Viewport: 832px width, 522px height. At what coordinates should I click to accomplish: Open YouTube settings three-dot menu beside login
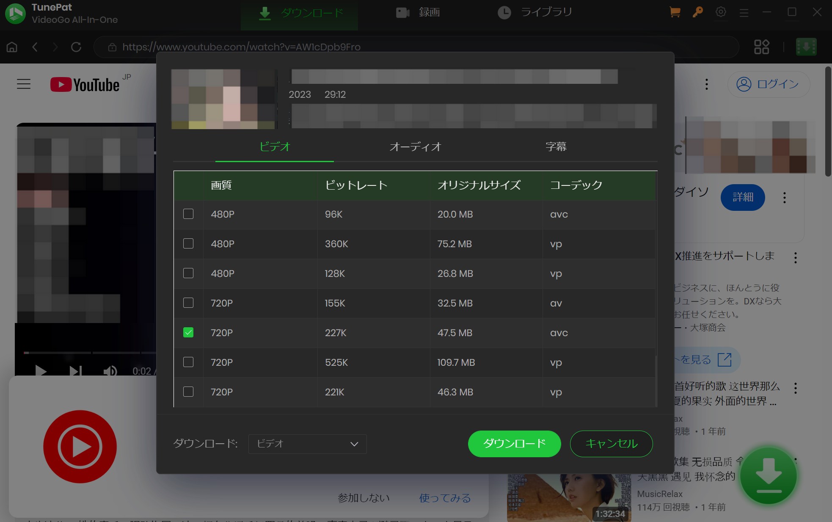pos(706,84)
